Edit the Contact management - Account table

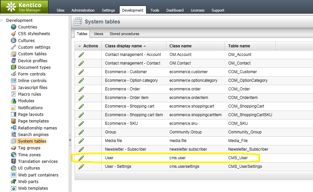(81, 55)
